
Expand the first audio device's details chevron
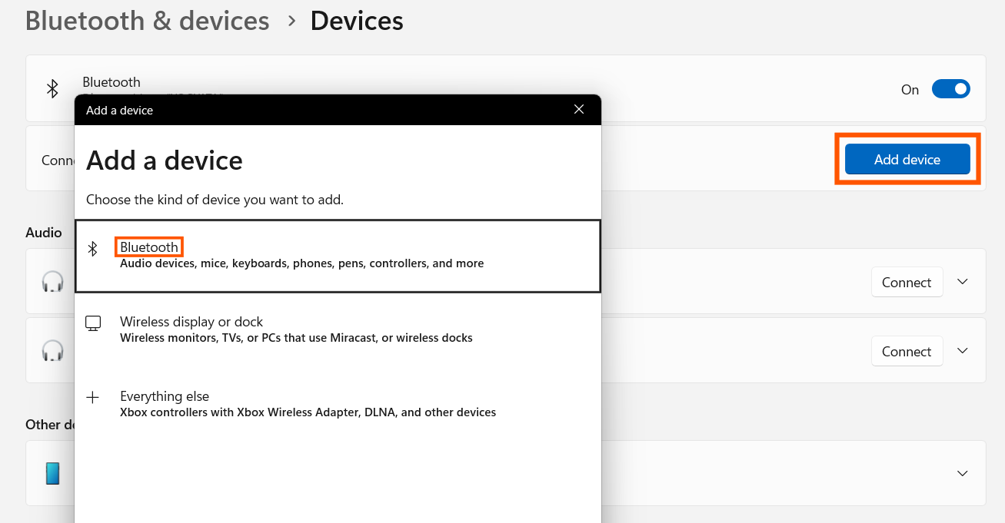coord(963,281)
